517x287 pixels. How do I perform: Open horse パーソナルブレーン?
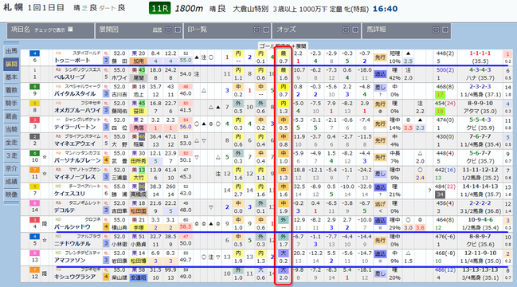coord(77,161)
